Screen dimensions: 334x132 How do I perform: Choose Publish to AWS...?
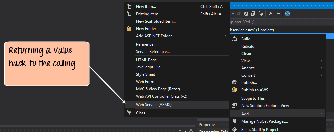[x=277, y=90]
